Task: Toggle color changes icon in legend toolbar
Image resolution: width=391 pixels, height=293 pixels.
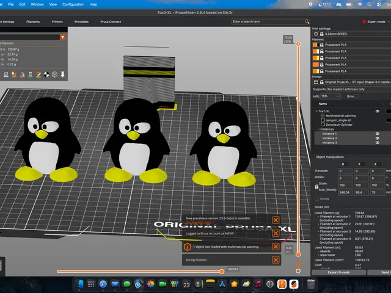Action: point(22,74)
